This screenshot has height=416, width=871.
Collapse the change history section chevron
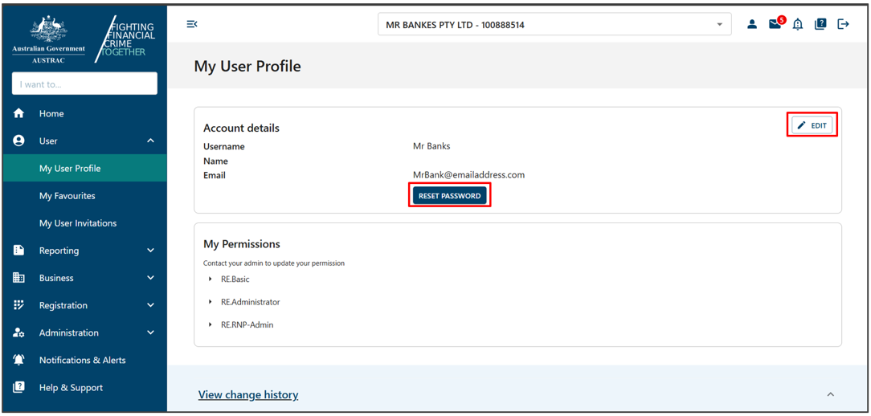(x=831, y=394)
